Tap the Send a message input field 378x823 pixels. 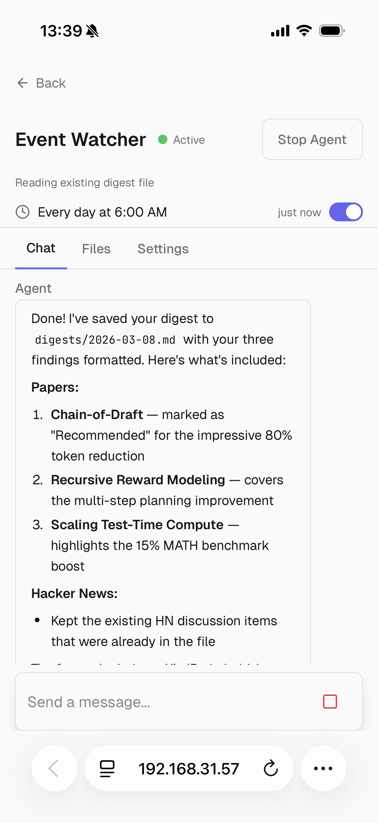click(x=128, y=702)
